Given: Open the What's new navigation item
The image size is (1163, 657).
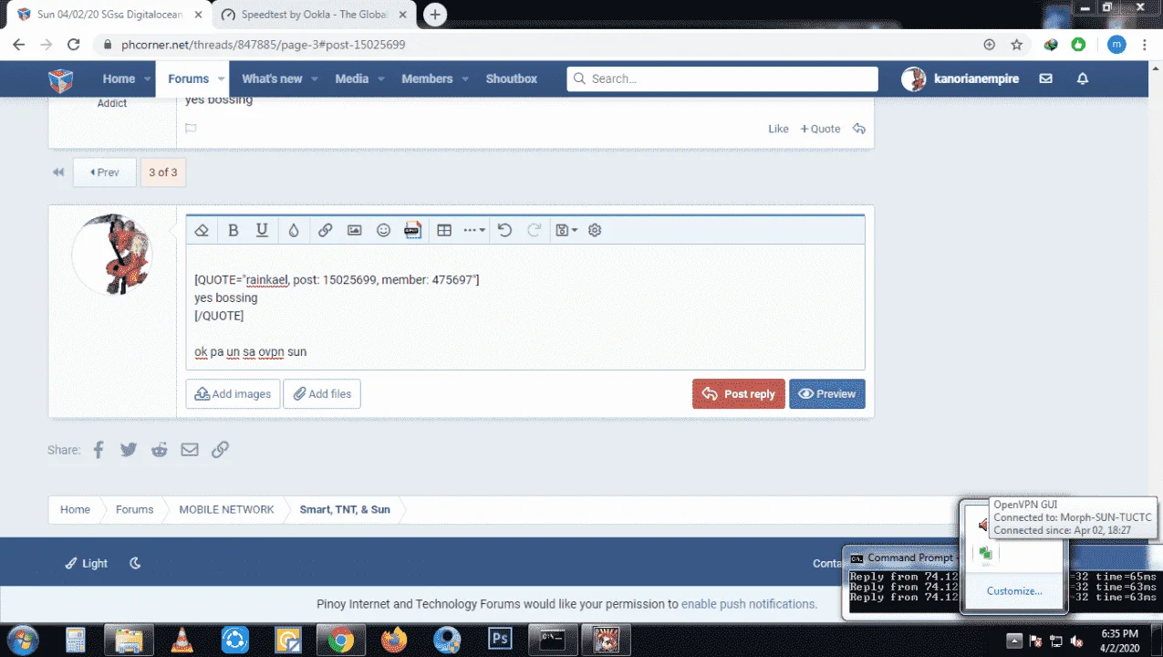Looking at the screenshot, I should coord(272,78).
